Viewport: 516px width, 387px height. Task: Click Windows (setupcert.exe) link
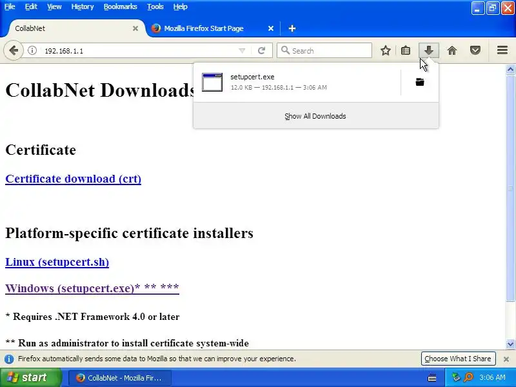point(92,288)
